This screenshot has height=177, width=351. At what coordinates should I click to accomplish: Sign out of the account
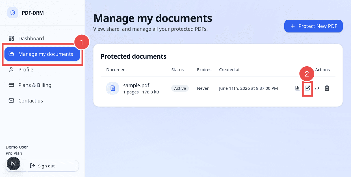click(42, 166)
